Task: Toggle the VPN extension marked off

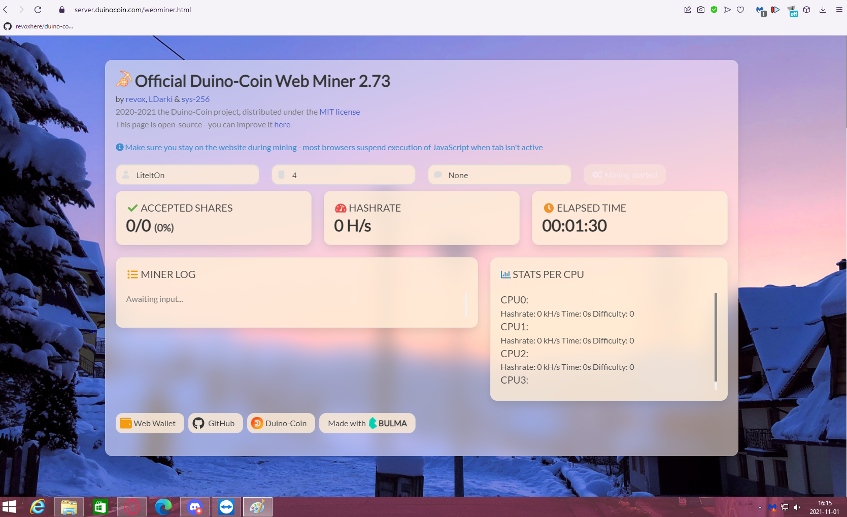Action: click(x=792, y=9)
